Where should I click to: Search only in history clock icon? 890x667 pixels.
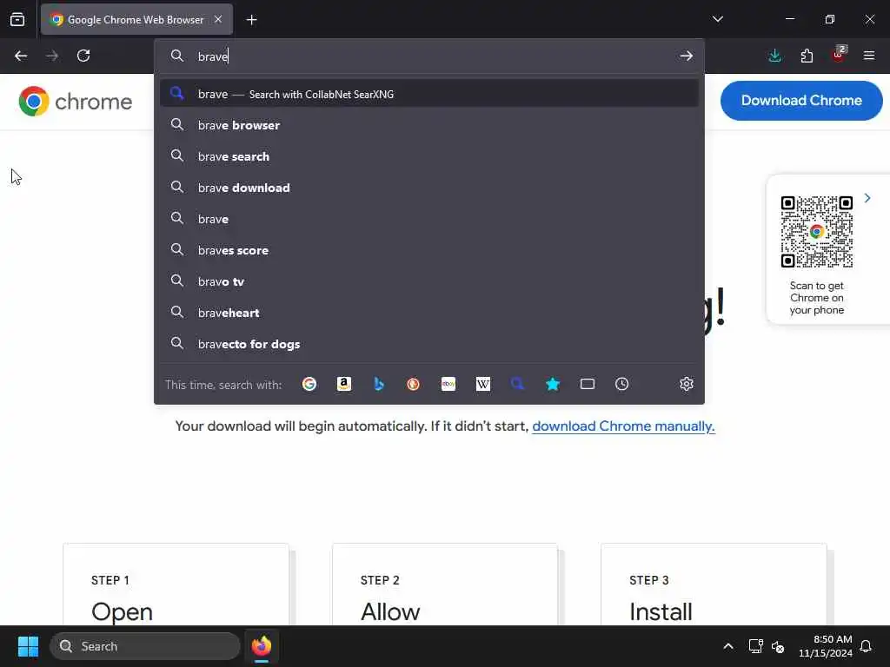coord(622,384)
